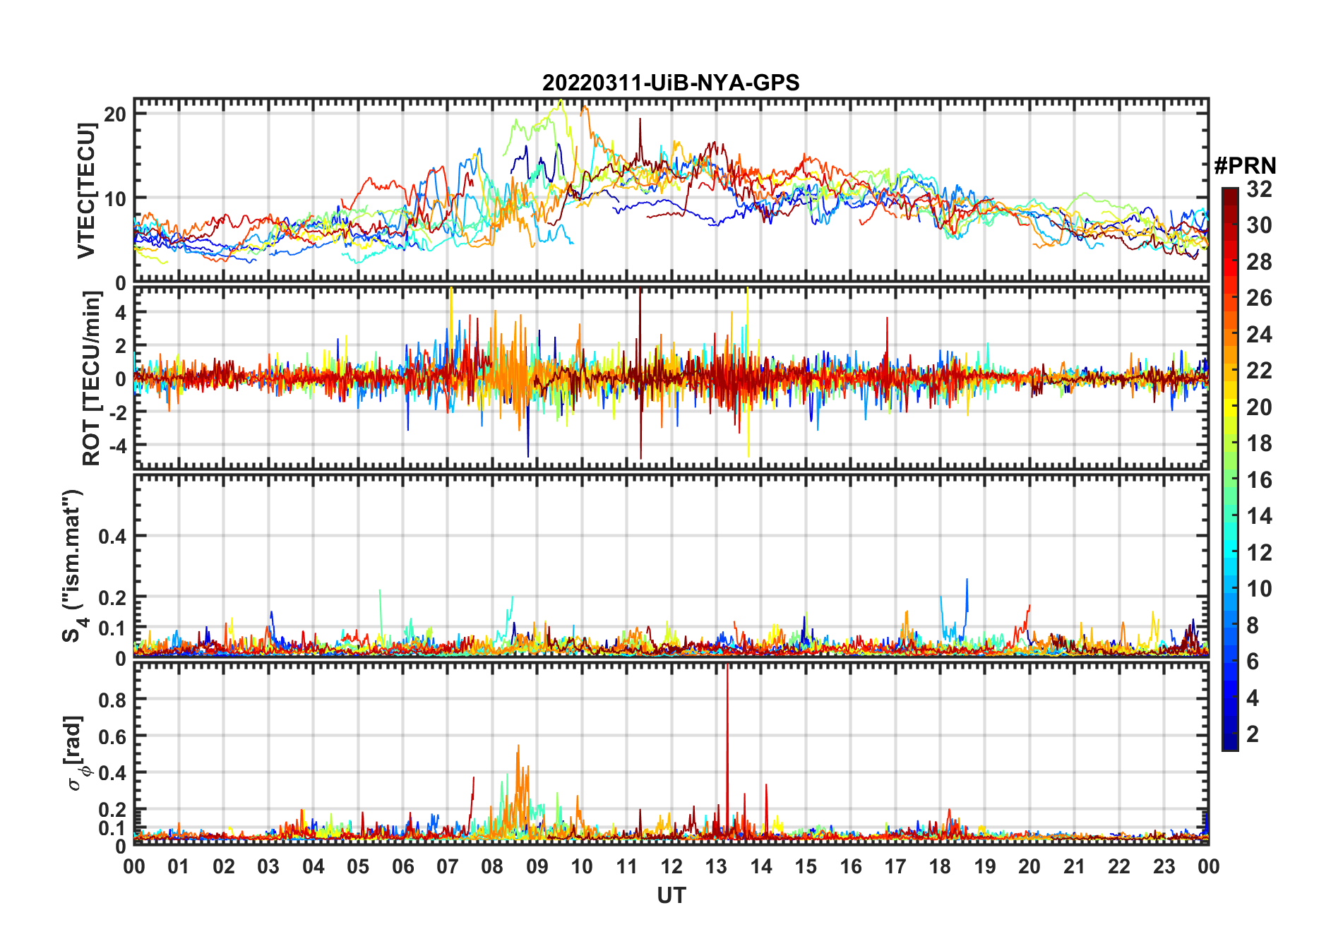
Task: Pick colorbar tick label 22
Action: click(x=1259, y=371)
